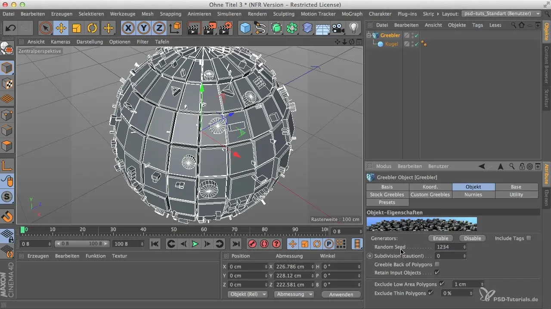
Task: Play the animation forward
Action: [195, 244]
